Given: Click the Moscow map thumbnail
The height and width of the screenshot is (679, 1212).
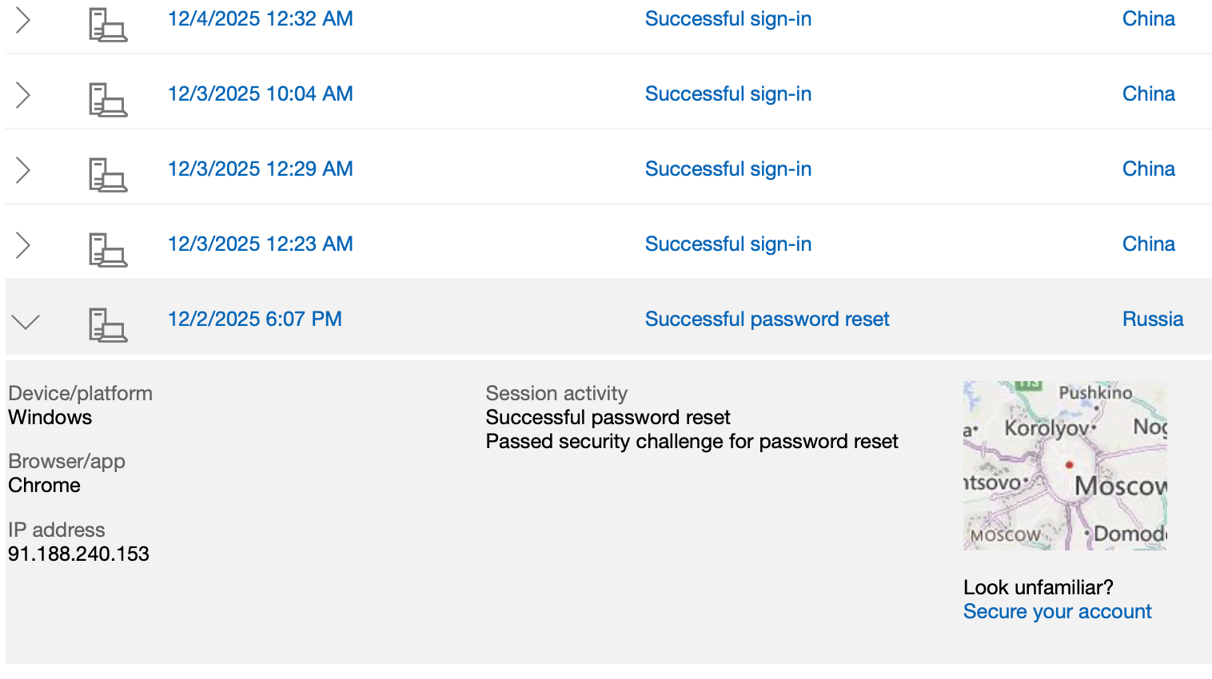Looking at the screenshot, I should [1065, 465].
